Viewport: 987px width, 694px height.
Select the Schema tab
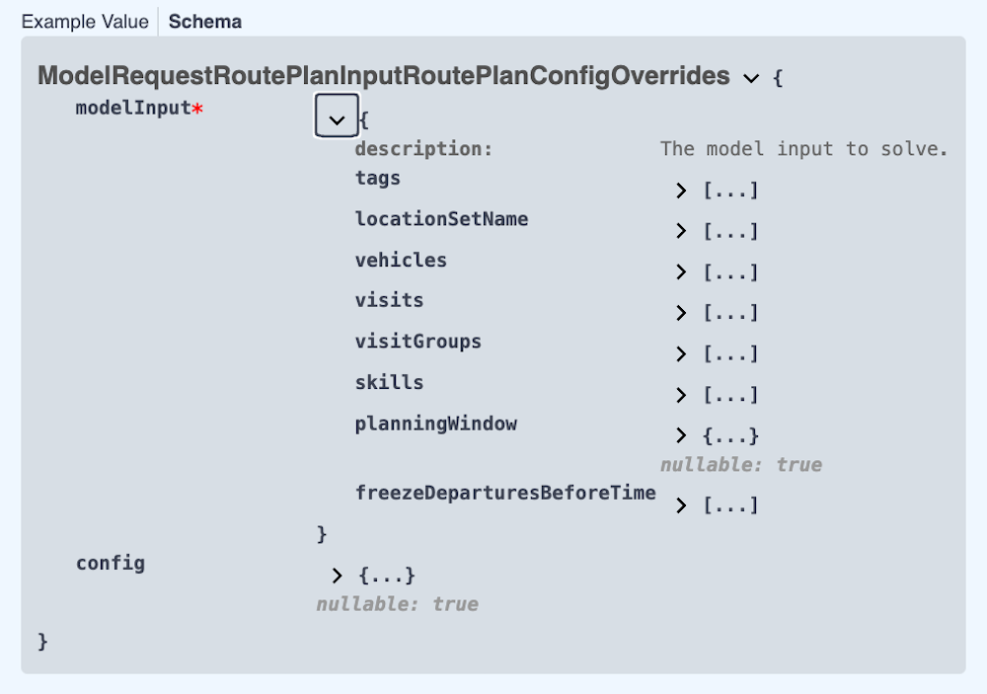(205, 22)
